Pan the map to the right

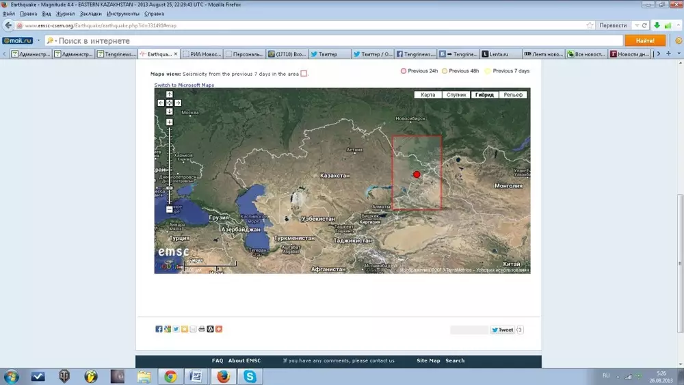click(x=178, y=103)
